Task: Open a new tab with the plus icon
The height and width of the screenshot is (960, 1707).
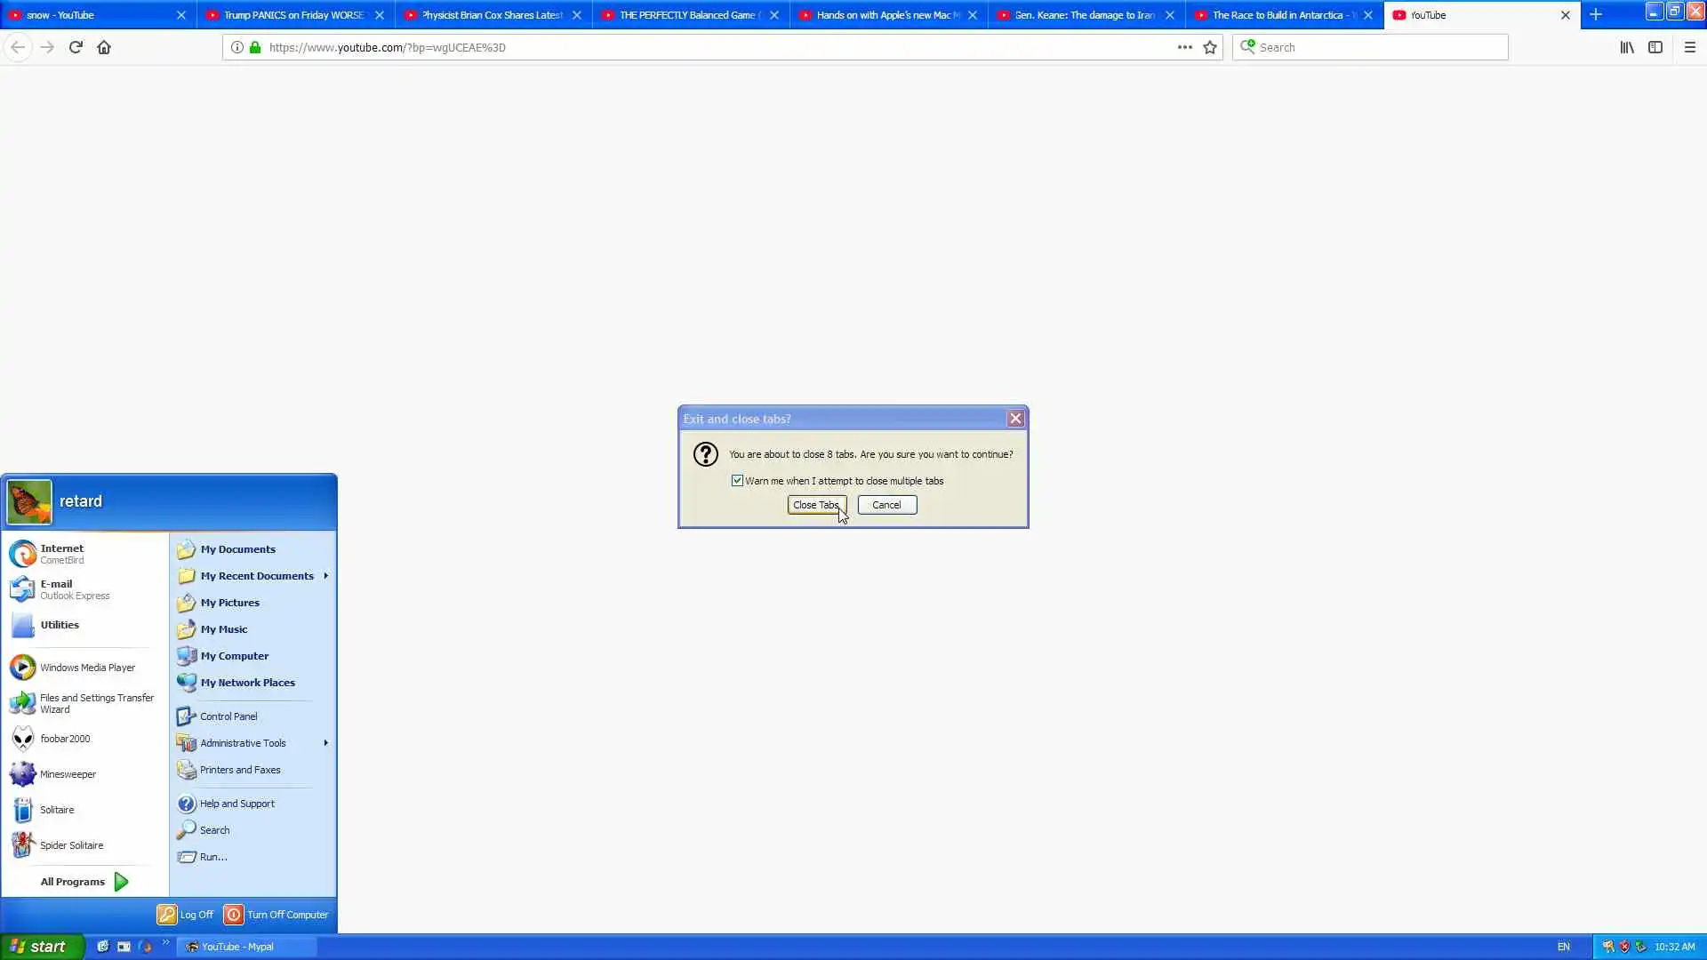Action: point(1596,14)
